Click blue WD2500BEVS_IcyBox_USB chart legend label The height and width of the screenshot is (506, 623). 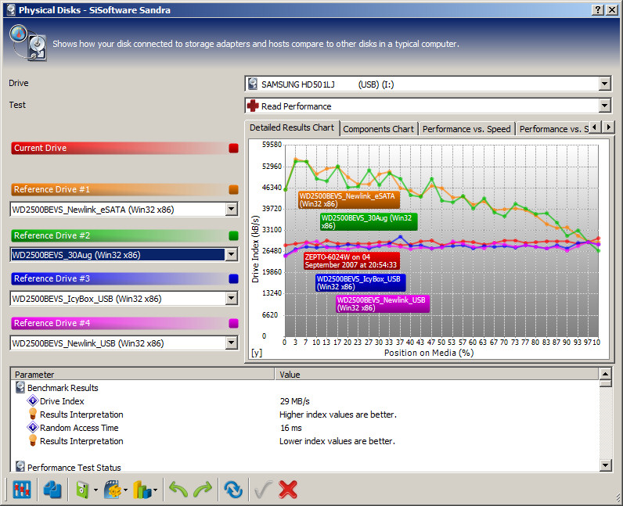[361, 283]
